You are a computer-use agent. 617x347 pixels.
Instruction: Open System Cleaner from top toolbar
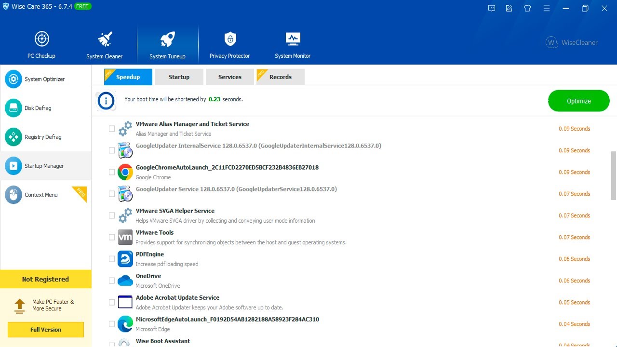pos(104,45)
